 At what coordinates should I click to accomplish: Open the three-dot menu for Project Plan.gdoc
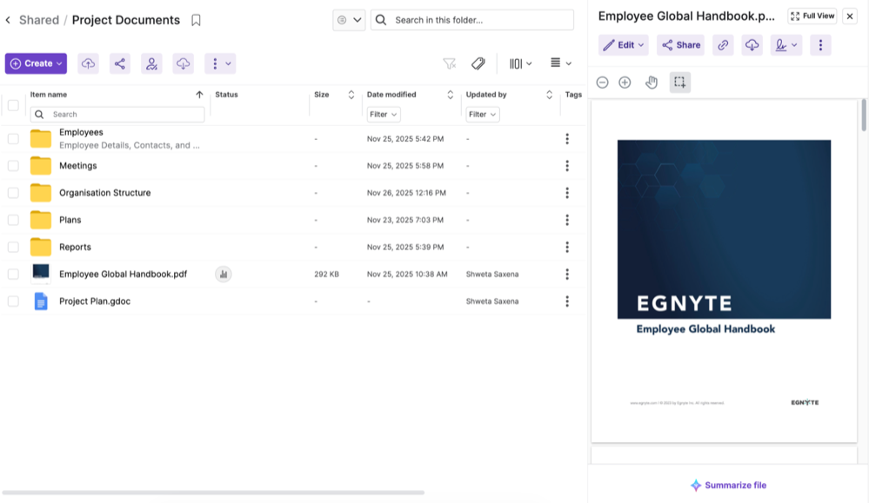click(x=567, y=301)
